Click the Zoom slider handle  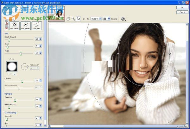click(8, 47)
